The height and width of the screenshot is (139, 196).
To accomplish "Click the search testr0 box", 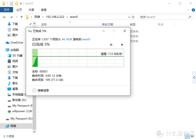I will click(x=163, y=17).
